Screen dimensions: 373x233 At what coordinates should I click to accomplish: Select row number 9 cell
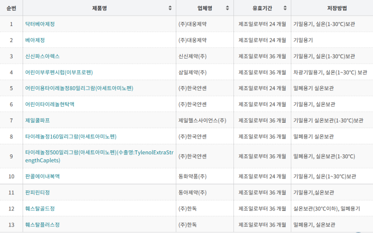(11, 156)
